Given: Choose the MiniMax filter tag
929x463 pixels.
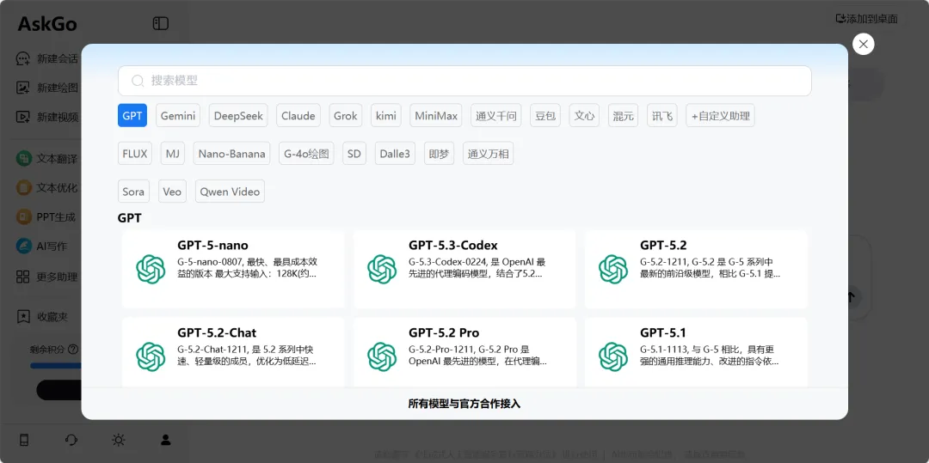Looking at the screenshot, I should tap(436, 116).
